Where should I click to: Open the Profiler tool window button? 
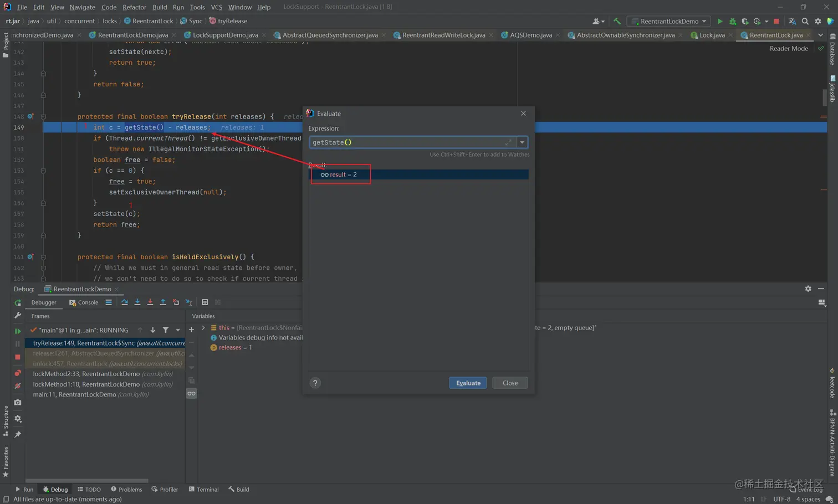click(165, 490)
